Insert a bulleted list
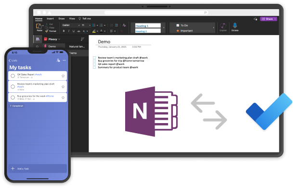Viewport: 298px width, 188px height. 94,25
